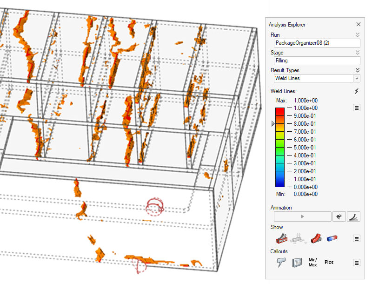Click the Plot callout button
The width and height of the screenshot is (372, 284).
tap(329, 263)
